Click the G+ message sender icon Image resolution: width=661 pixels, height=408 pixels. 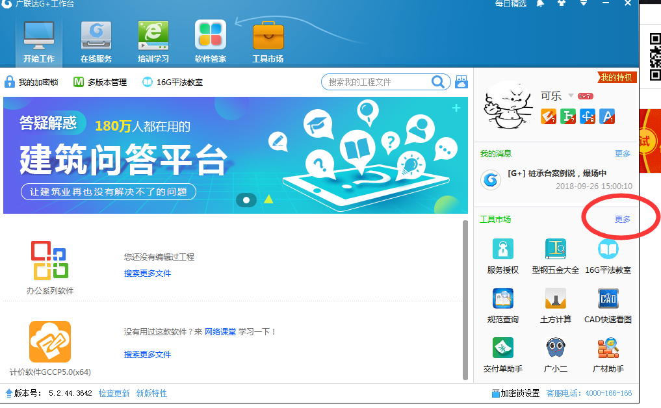[x=491, y=180]
